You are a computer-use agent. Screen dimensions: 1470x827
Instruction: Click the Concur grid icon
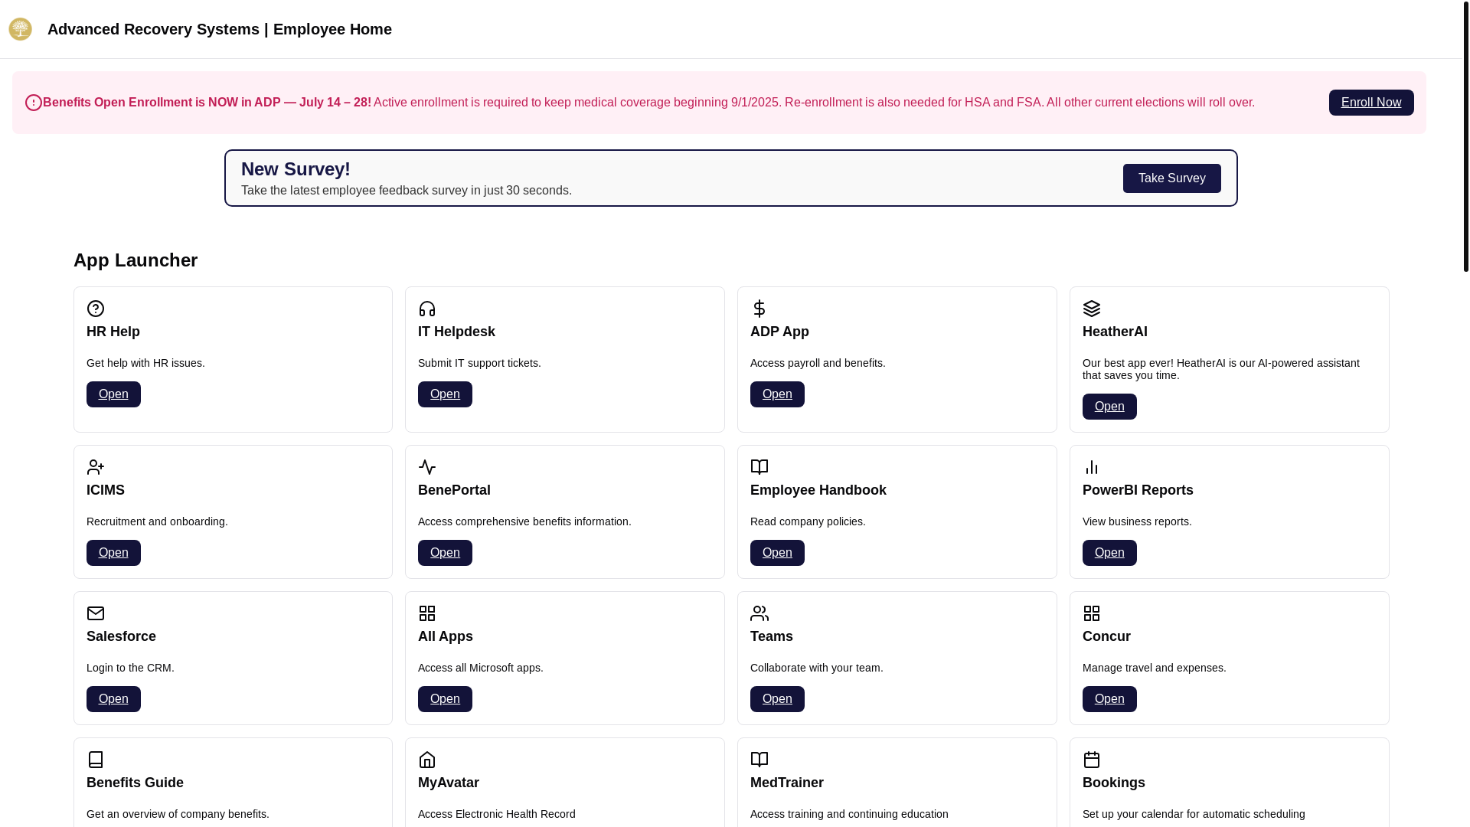[x=1092, y=613]
